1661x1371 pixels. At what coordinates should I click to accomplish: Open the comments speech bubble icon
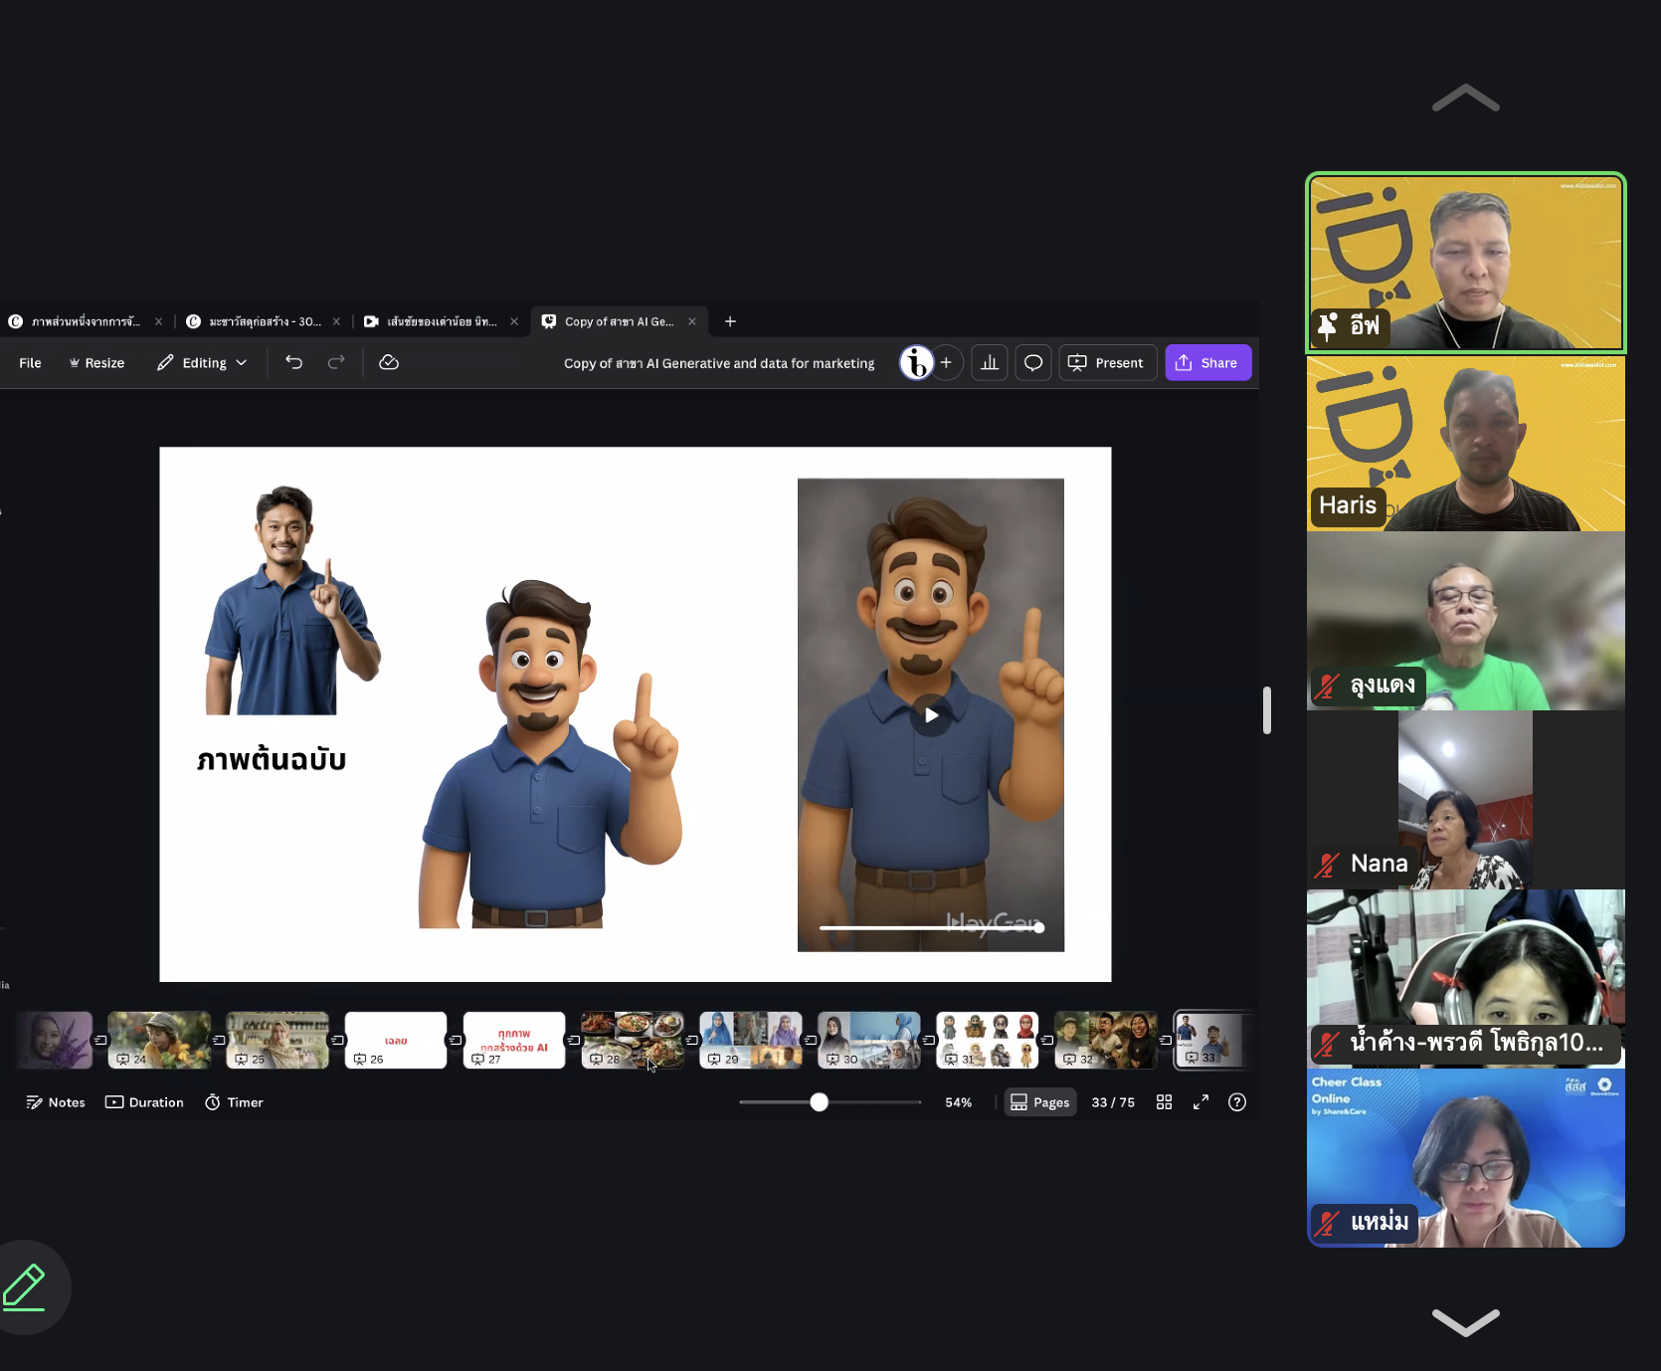click(x=1033, y=363)
